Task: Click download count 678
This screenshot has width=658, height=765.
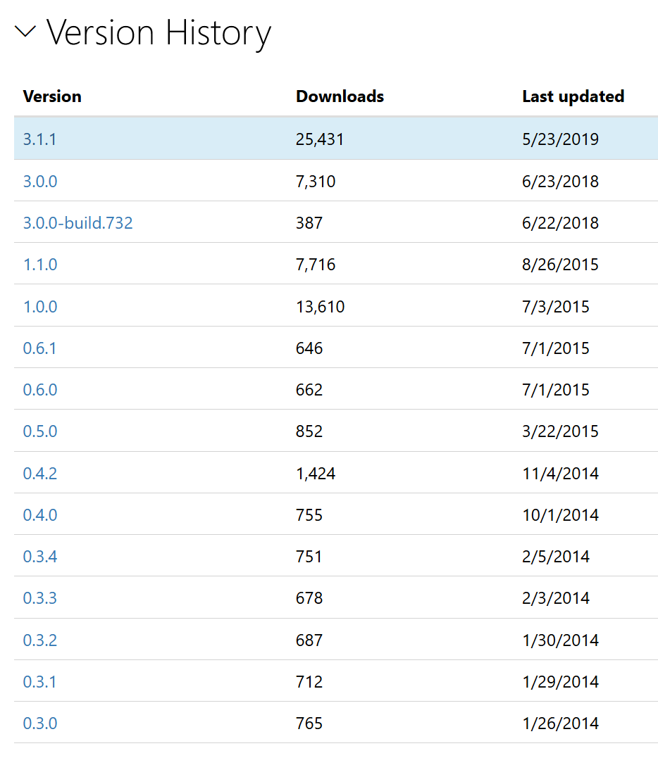Action: (309, 598)
